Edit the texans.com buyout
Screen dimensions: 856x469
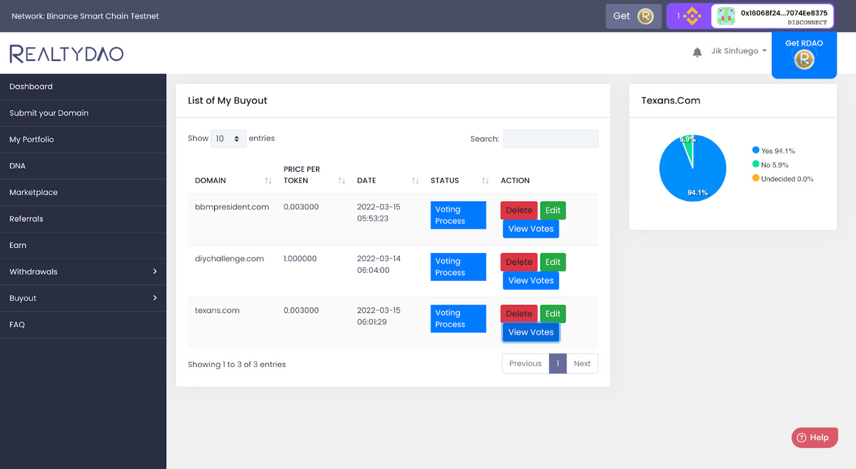click(553, 314)
